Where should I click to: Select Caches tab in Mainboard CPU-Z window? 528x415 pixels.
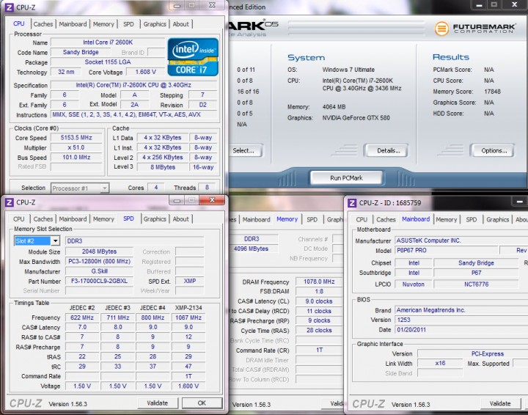point(386,220)
